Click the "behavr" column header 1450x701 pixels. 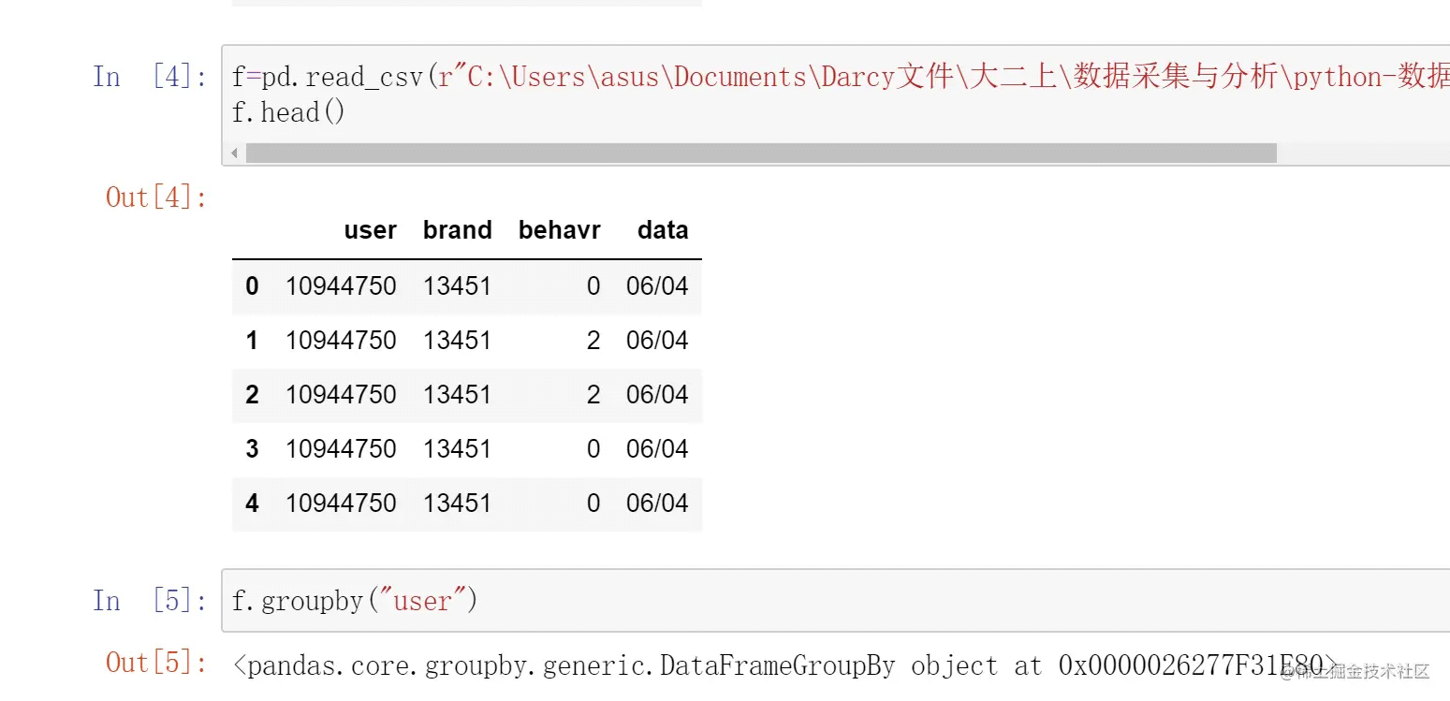(x=559, y=230)
